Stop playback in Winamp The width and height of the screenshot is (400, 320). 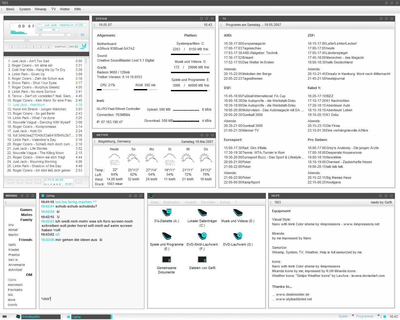[x=33, y=47]
